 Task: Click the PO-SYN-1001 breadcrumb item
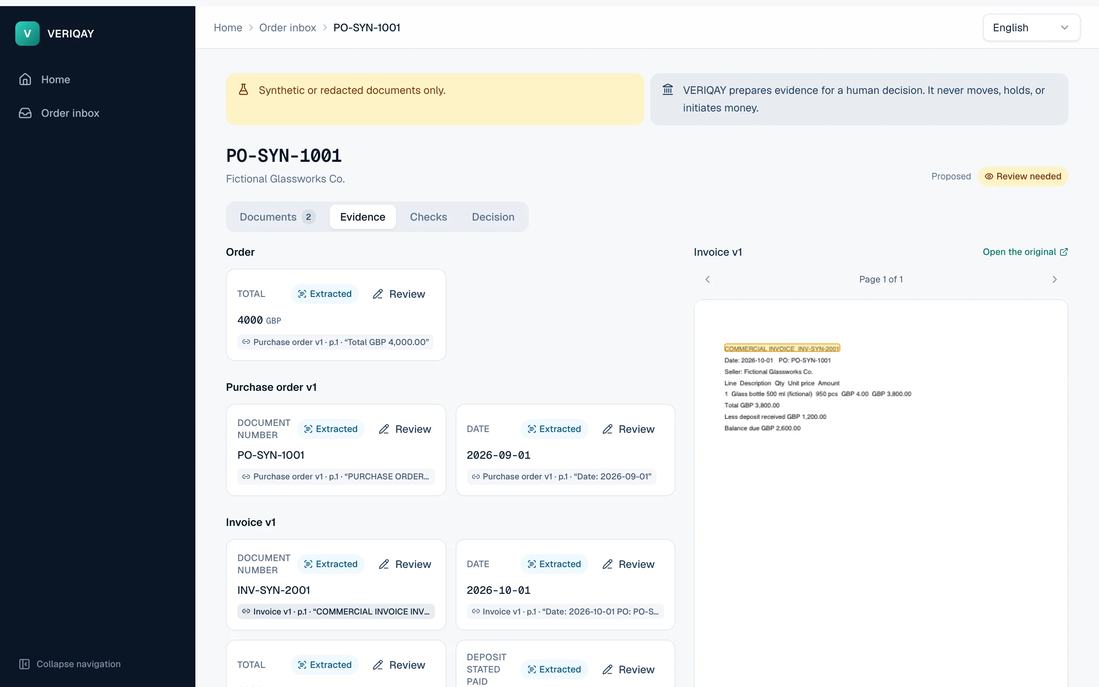366,28
